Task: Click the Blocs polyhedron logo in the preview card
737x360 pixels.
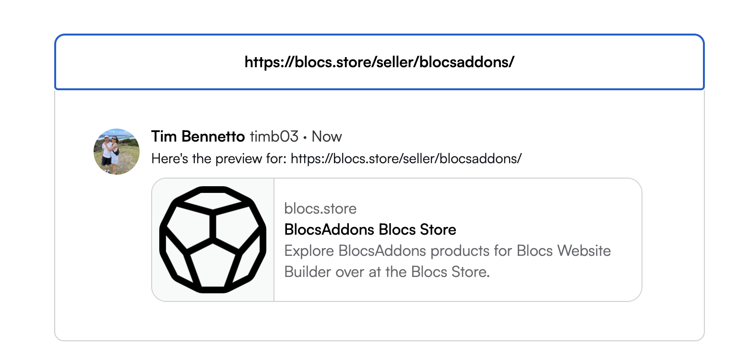Action: 213,240
